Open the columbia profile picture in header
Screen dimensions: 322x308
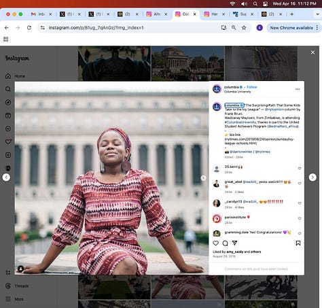point(217,89)
